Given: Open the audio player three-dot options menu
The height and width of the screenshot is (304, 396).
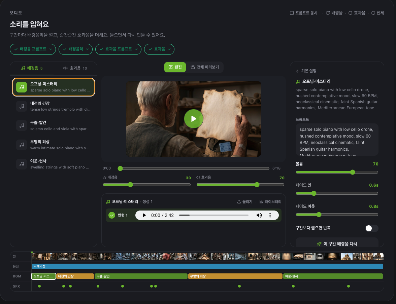Looking at the screenshot, I should tap(270, 215).
